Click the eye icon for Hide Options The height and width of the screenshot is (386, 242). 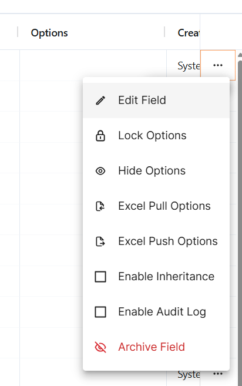pos(100,171)
